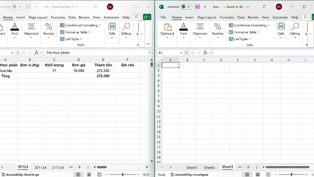Open Page Layout tab in left window
Viewport: 314px width, 177px height.
tap(38, 17)
